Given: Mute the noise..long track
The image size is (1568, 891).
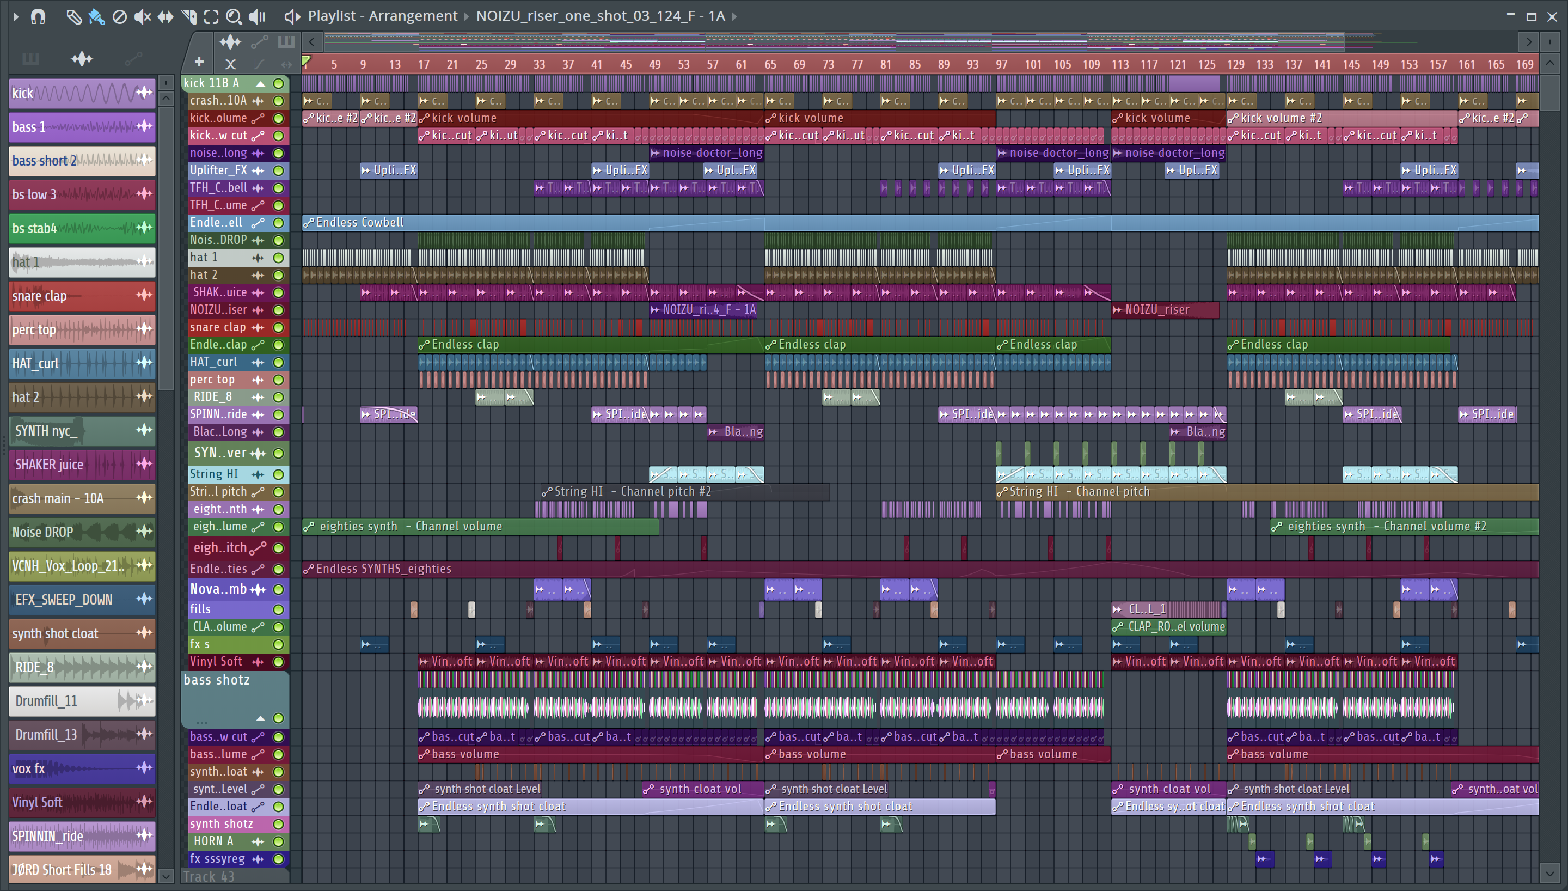Looking at the screenshot, I should (278, 153).
